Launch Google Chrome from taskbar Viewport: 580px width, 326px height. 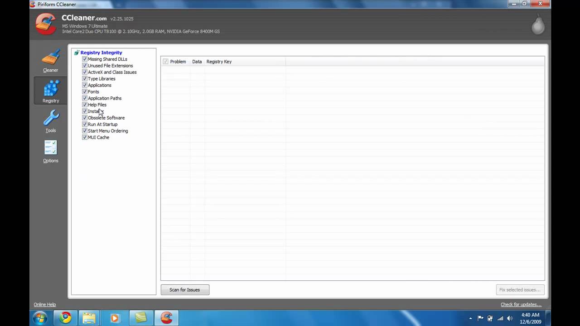(66, 318)
